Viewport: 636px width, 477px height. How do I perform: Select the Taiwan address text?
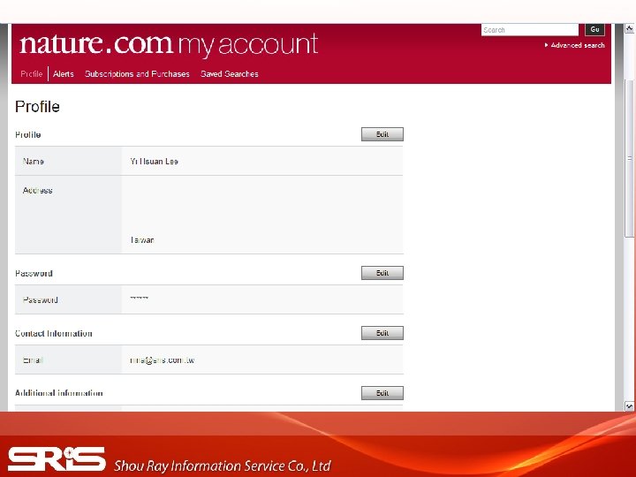[142, 240]
